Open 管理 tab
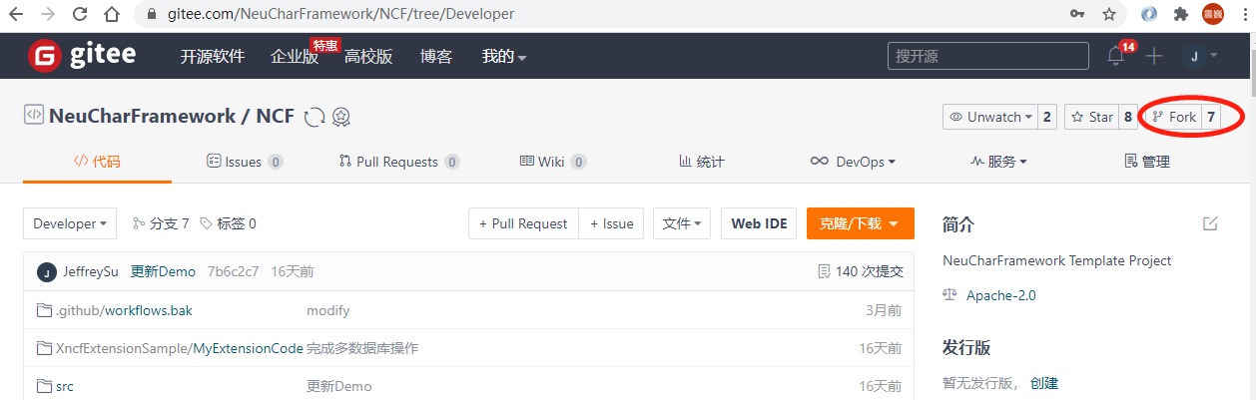 coord(1147,162)
